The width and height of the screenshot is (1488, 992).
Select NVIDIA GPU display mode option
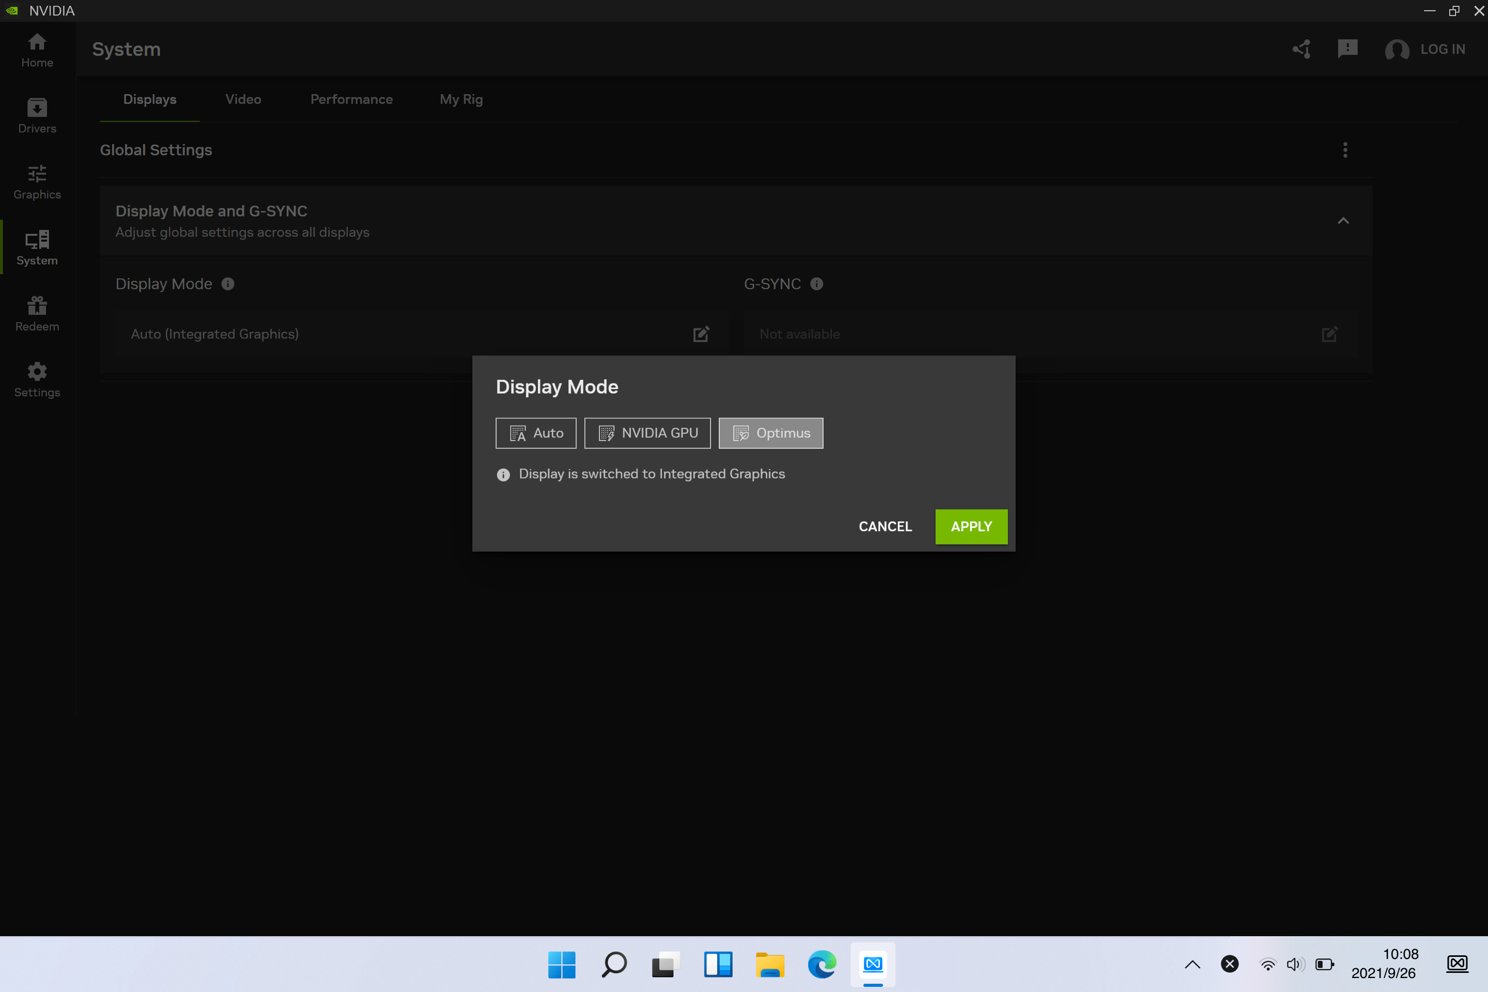(647, 433)
